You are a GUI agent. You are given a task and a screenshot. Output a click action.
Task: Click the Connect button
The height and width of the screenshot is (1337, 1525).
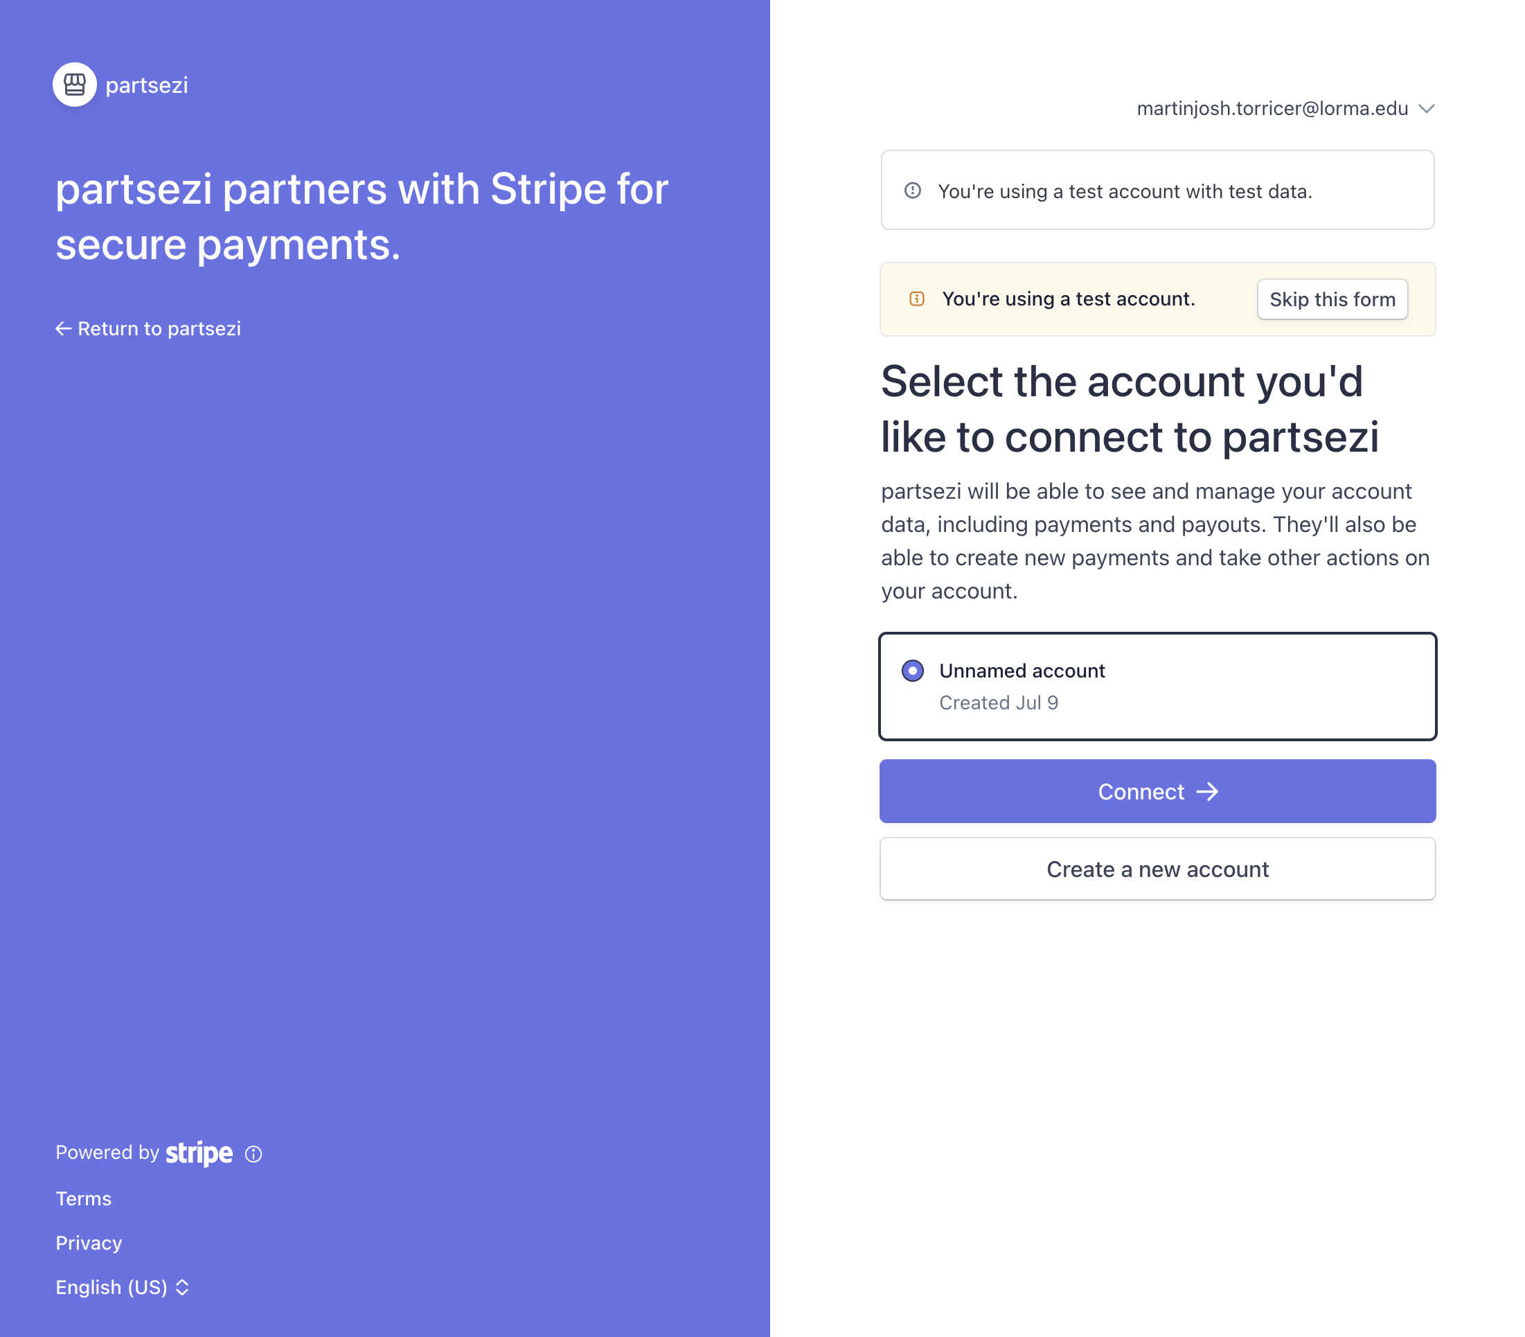[x=1157, y=792]
